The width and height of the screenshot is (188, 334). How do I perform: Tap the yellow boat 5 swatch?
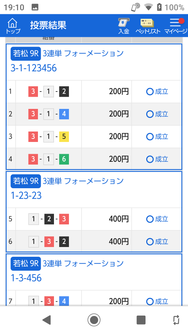pyautogui.click(x=64, y=136)
